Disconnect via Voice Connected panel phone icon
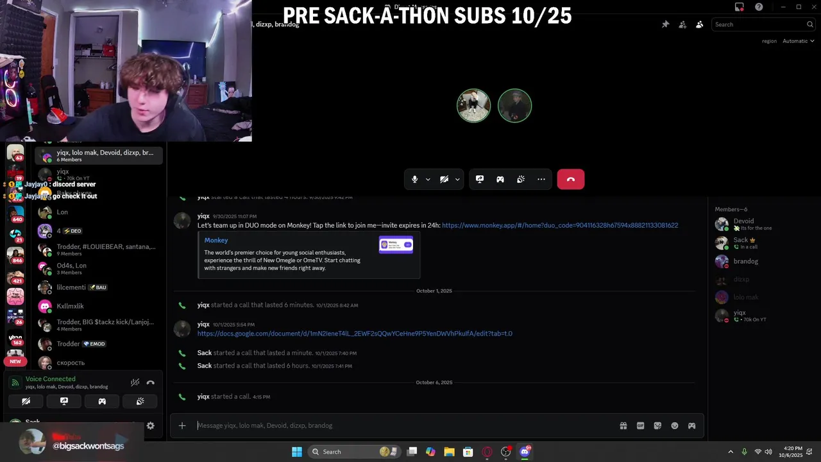This screenshot has height=462, width=821. click(150, 382)
